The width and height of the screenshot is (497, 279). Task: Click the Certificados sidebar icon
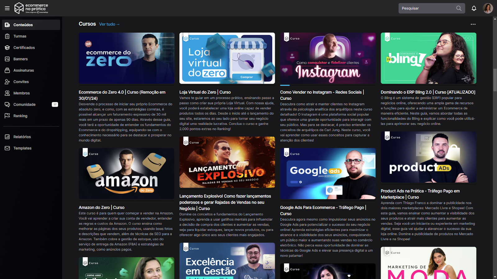[x=7, y=47]
